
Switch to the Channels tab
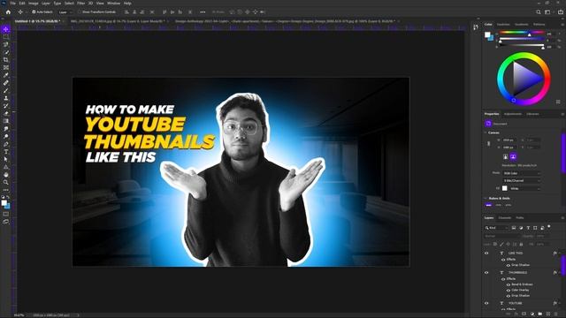tap(505, 218)
